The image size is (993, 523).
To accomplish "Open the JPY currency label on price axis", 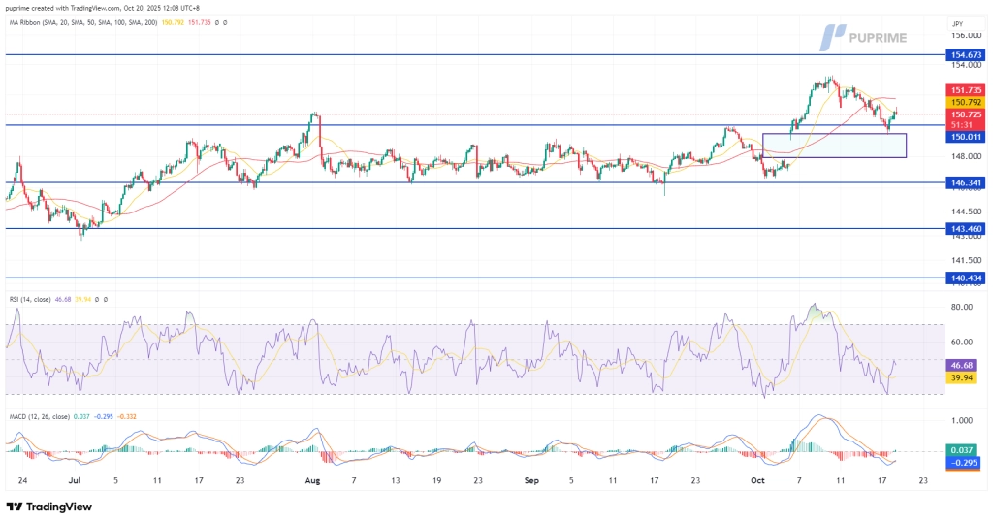I will point(957,20).
